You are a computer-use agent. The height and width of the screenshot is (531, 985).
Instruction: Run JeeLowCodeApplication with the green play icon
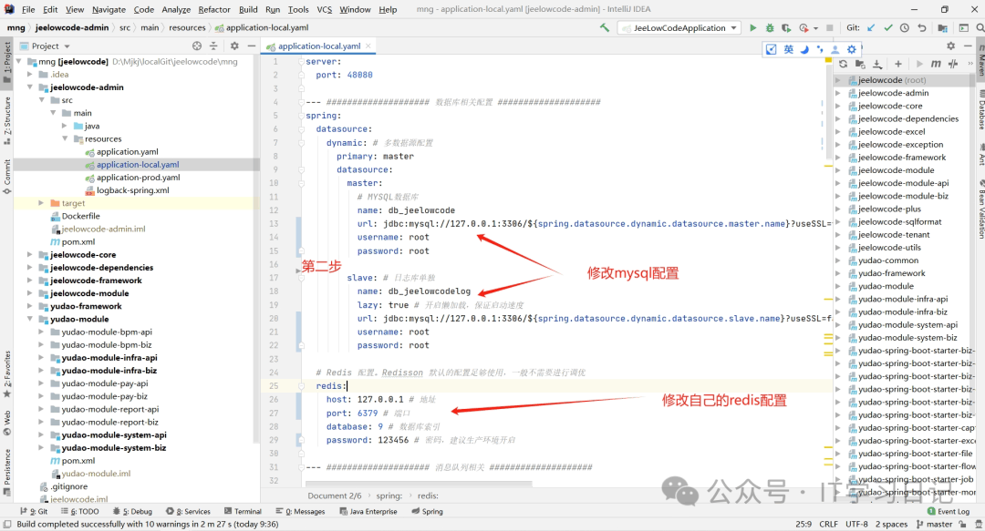click(x=752, y=27)
